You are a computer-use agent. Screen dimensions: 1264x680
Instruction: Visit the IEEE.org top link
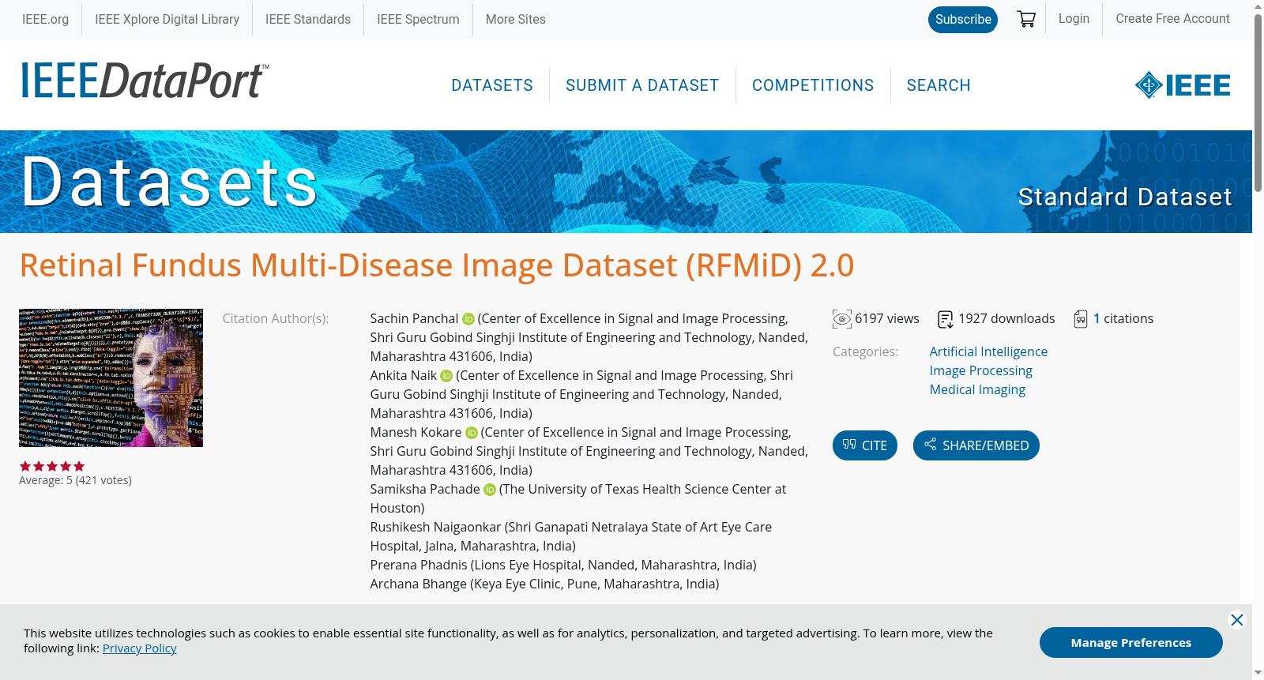(x=45, y=19)
